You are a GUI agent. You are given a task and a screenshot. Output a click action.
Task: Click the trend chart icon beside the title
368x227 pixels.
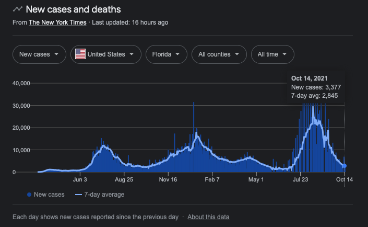click(x=18, y=9)
